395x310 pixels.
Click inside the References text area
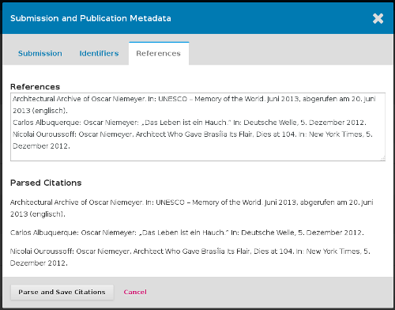pyautogui.click(x=197, y=127)
